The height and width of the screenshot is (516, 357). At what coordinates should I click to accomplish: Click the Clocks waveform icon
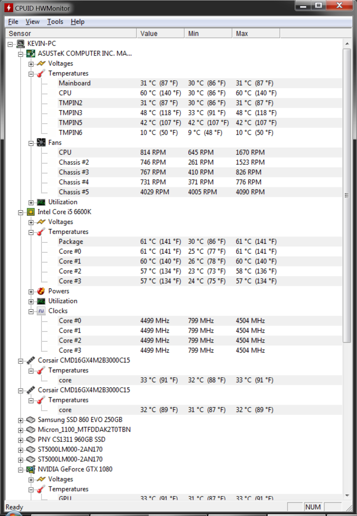(41, 311)
